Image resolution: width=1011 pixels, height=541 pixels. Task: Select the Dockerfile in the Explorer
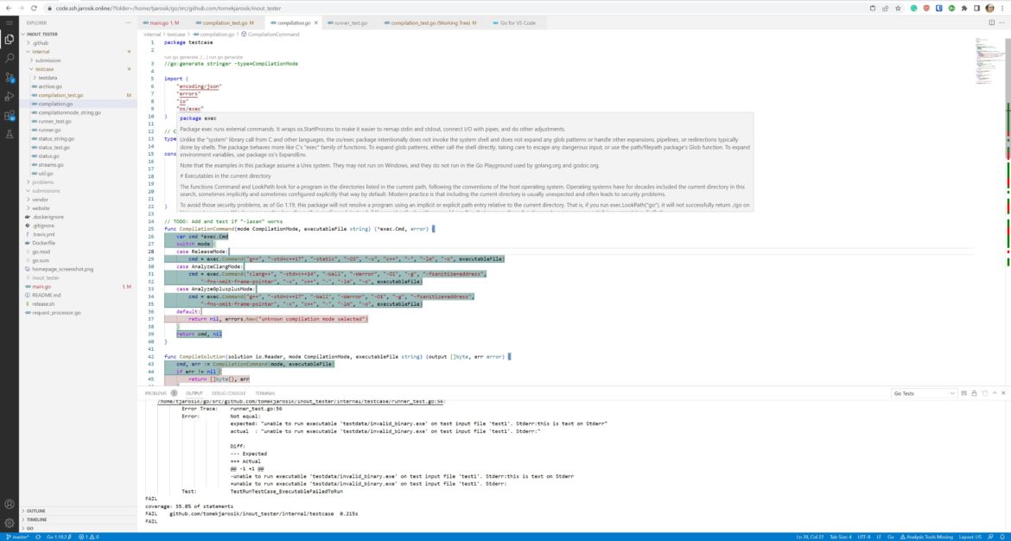point(45,243)
